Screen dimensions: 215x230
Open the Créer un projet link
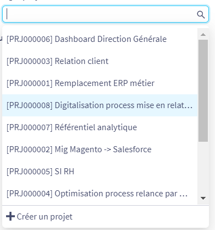[39, 217]
